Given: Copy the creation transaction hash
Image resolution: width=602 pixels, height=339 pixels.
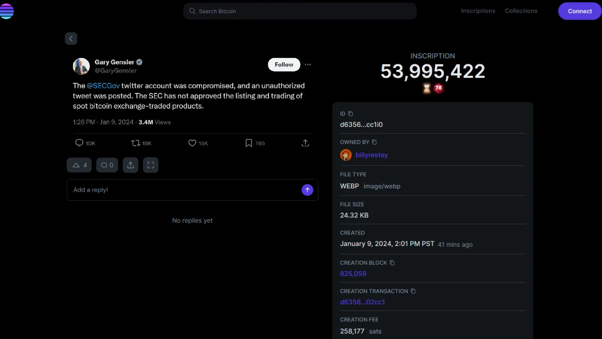Looking at the screenshot, I should 413,291.
